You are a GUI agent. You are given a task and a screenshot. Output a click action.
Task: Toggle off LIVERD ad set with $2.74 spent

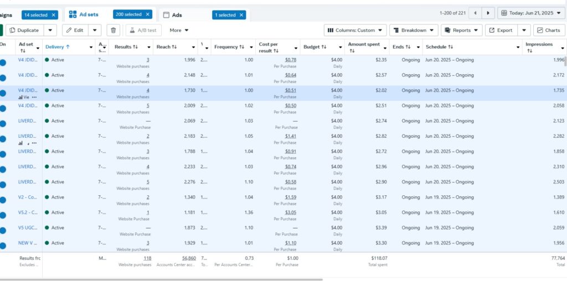3,123
